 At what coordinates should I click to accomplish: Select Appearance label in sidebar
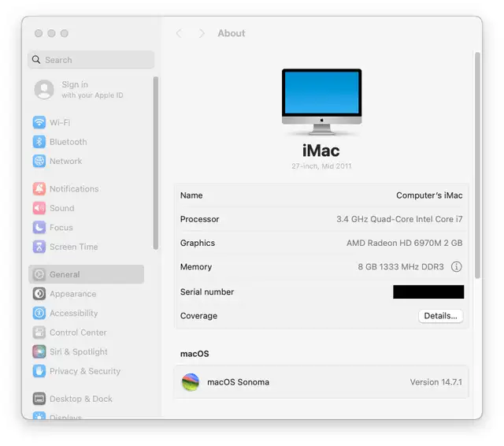pyautogui.click(x=72, y=294)
